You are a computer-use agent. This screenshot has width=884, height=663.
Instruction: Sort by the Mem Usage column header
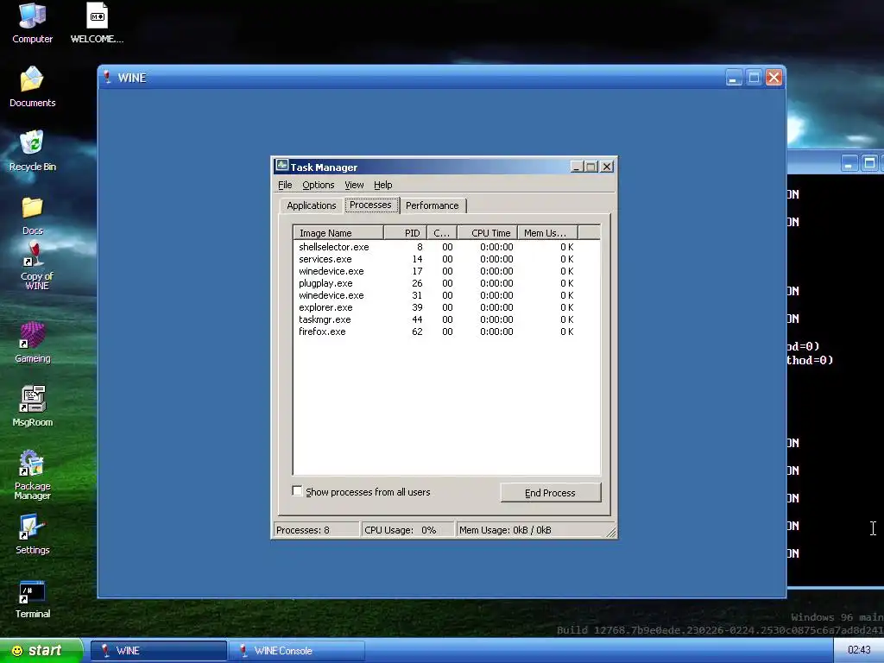548,233
